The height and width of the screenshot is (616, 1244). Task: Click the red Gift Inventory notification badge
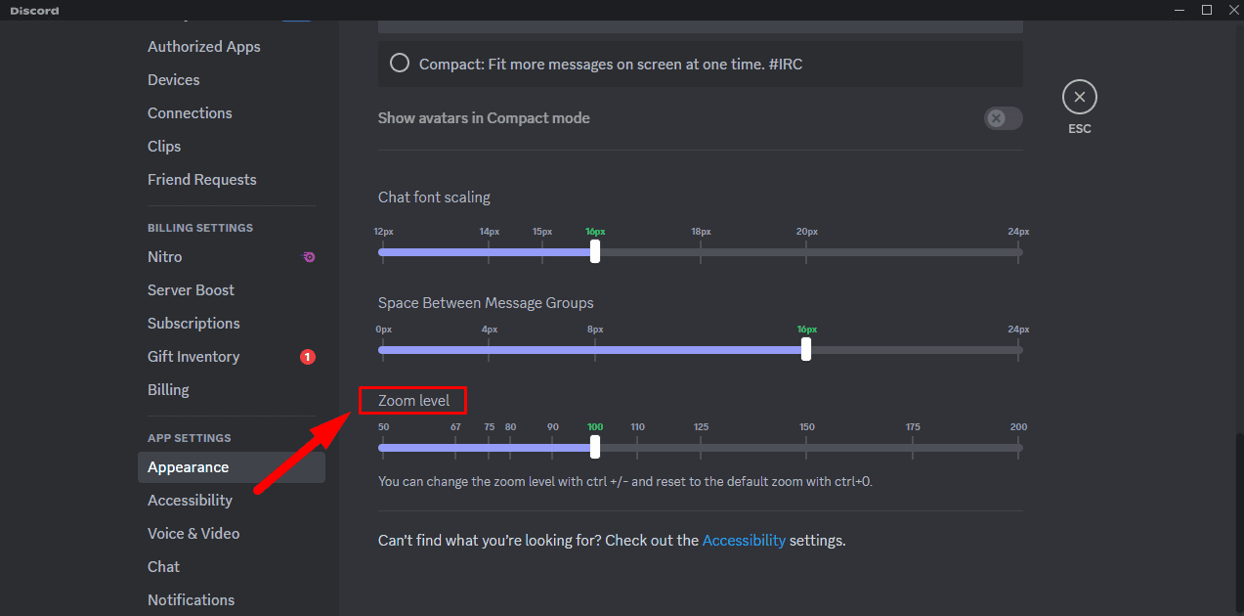point(307,357)
